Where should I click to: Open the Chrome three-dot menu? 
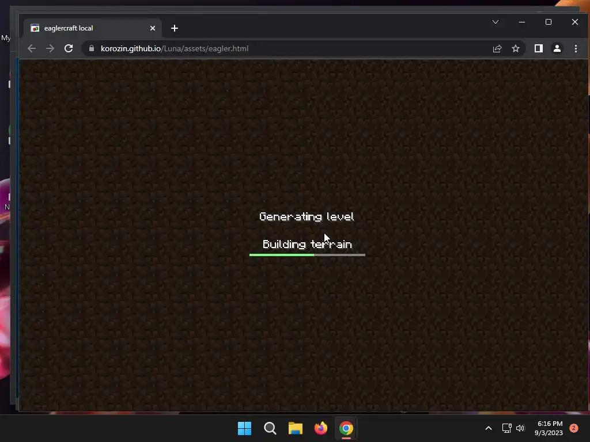coord(576,48)
